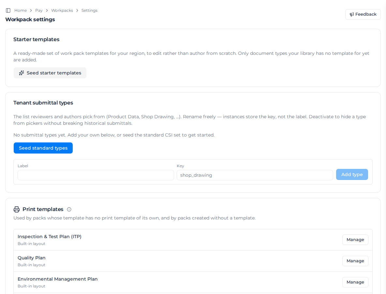Click the printer icon beside Print templates

point(17,209)
